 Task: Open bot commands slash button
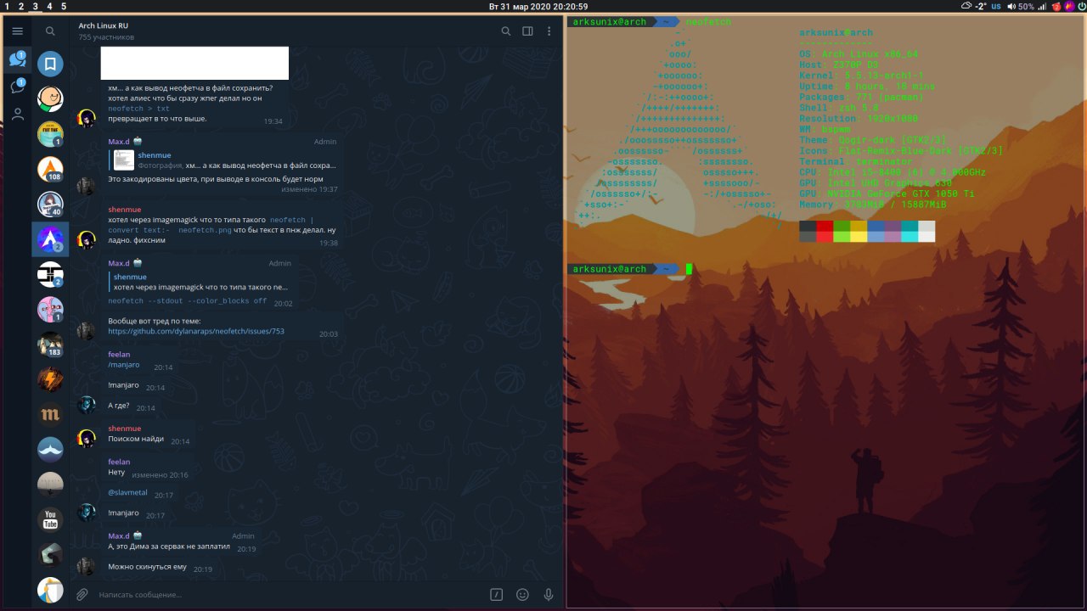point(497,595)
